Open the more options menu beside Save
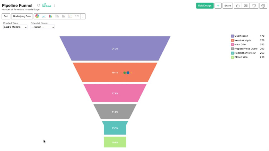This screenshot has height=151, width=269. [x=54, y=5]
